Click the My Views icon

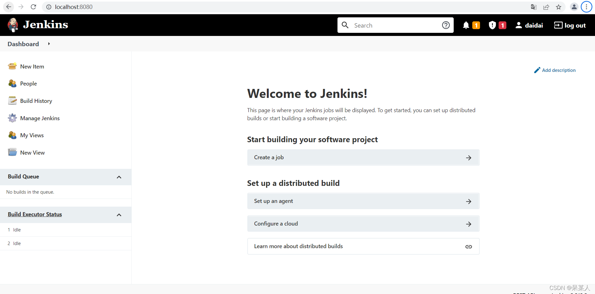click(x=12, y=135)
